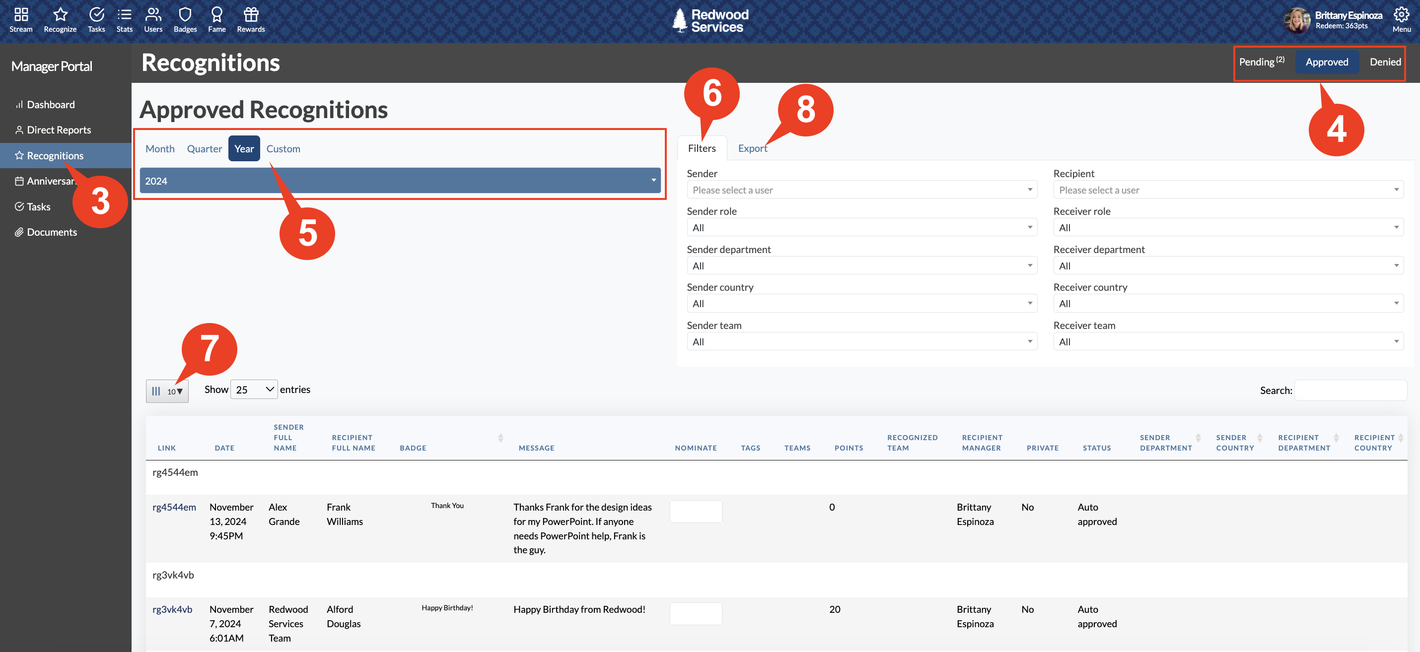Open the Recipient user dropdown

pos(1228,190)
